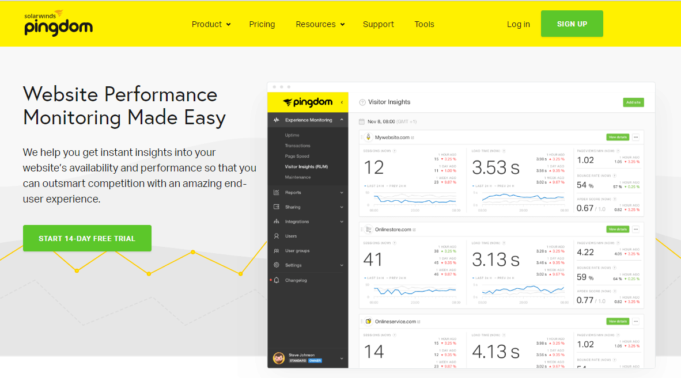Open Onlinestore.com external link icon
681x378 pixels.
pos(414,230)
